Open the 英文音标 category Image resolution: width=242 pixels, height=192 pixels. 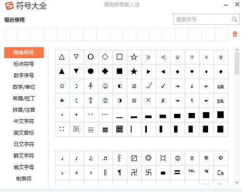[x=24, y=133]
